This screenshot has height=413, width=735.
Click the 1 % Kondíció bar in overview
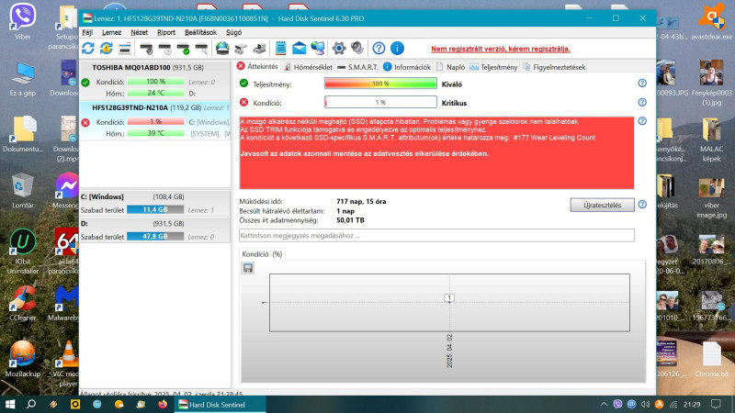point(380,102)
